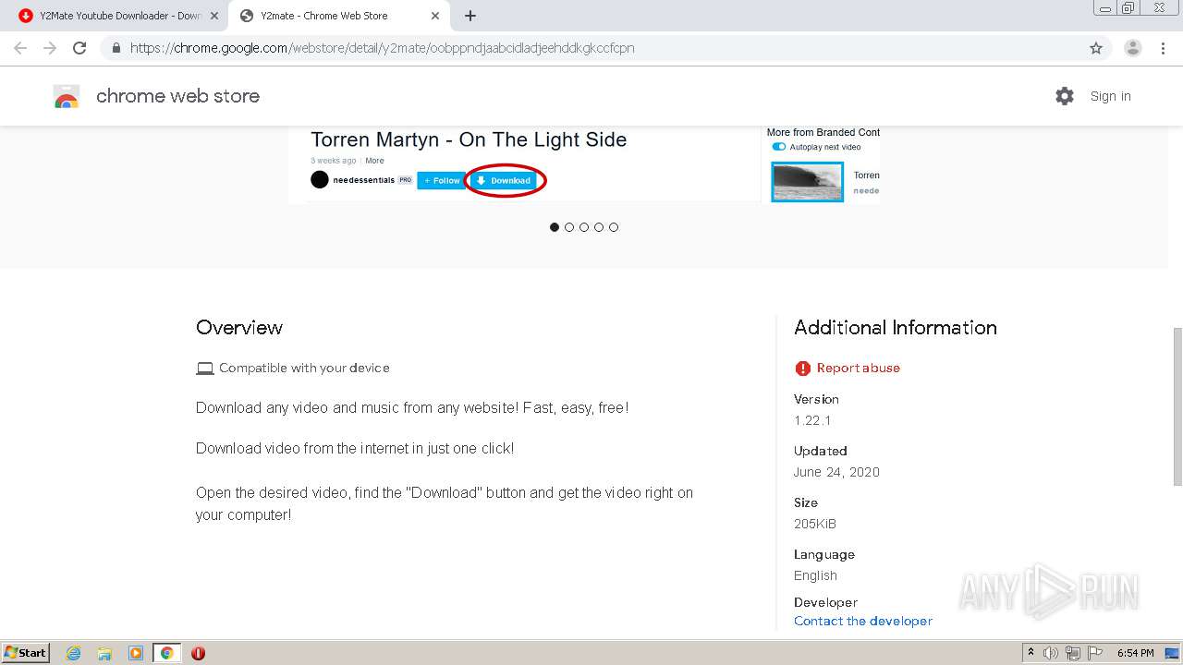Show the fourth screenshot via carousel dot

click(599, 227)
